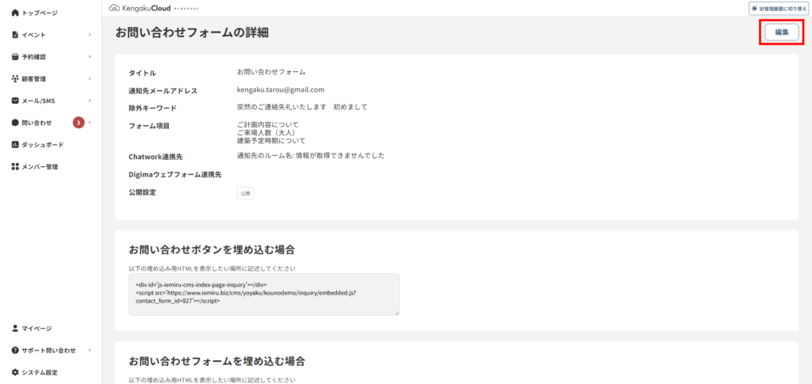Click the people icon beside 顧客管理

point(15,78)
